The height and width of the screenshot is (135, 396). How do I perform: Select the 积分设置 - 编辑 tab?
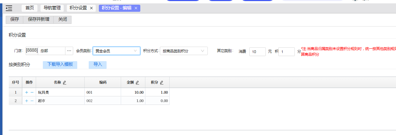point(116,8)
